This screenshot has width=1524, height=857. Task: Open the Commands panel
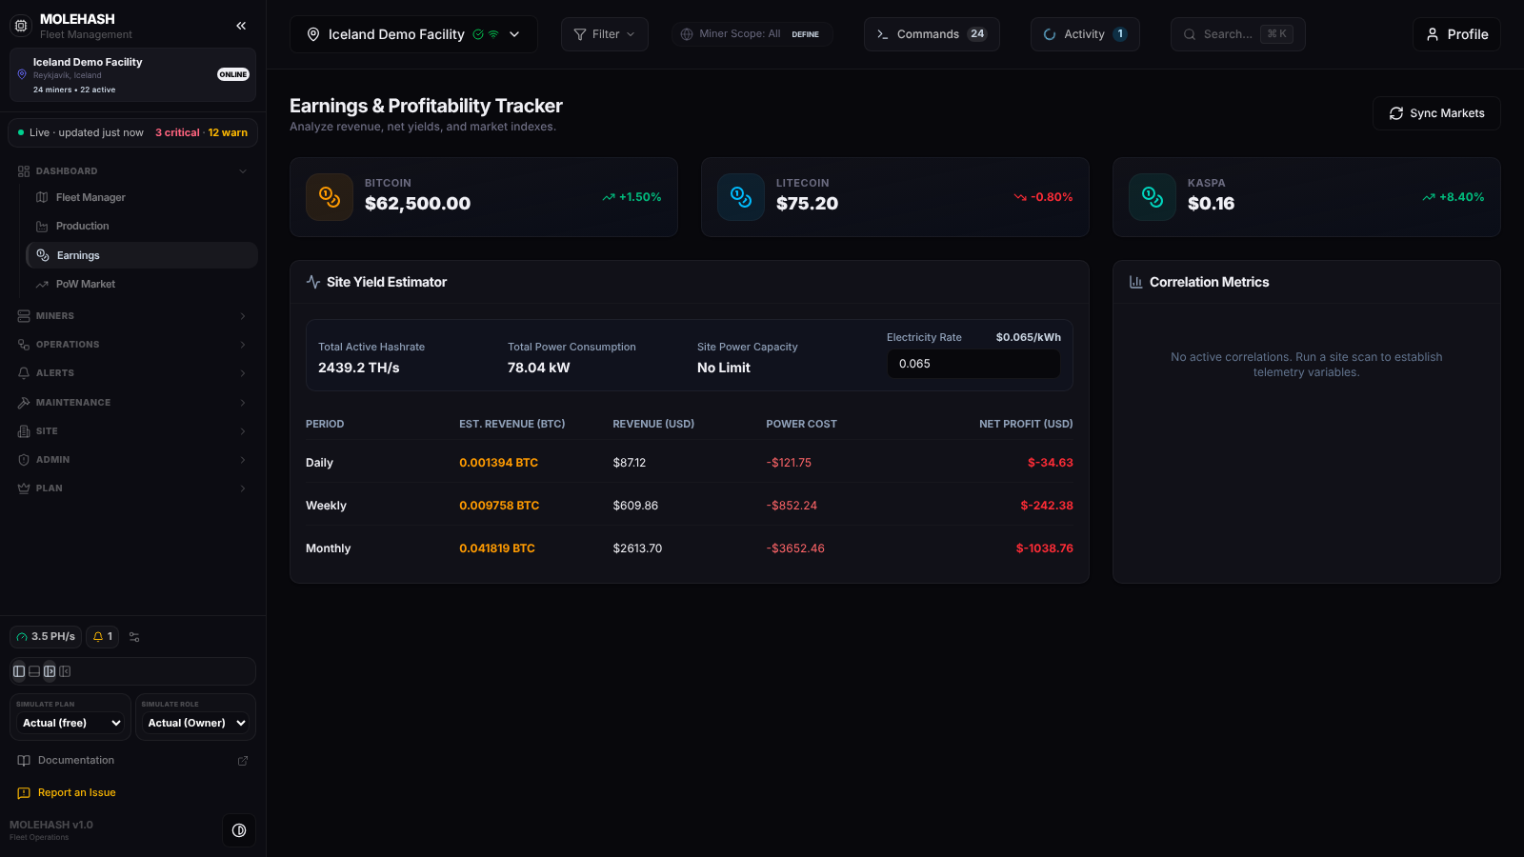click(x=932, y=34)
